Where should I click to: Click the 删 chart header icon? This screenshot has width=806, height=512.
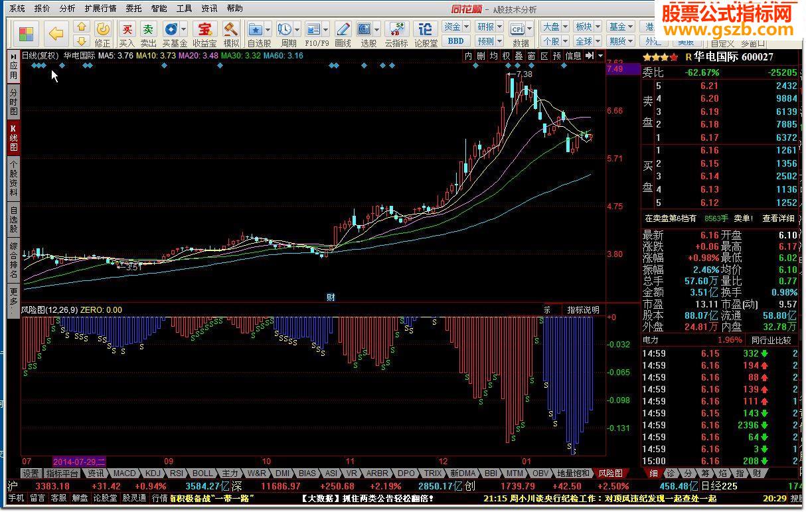point(481,56)
